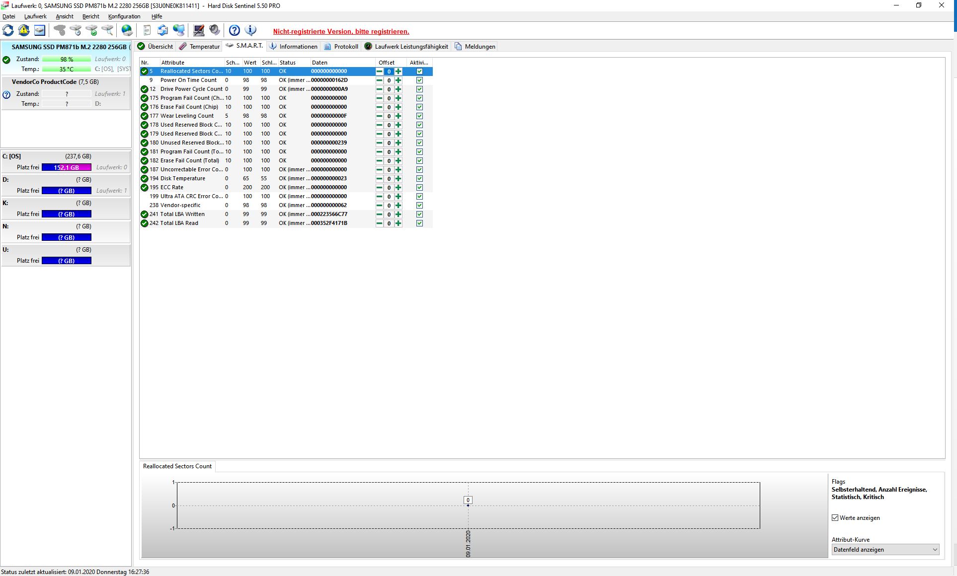
Task: Decrease offset for Total LBA Written
Action: click(x=380, y=215)
